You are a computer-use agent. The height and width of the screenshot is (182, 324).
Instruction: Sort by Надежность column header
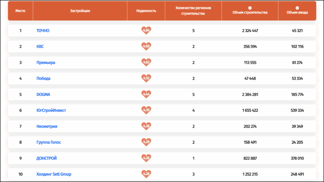[x=146, y=11]
